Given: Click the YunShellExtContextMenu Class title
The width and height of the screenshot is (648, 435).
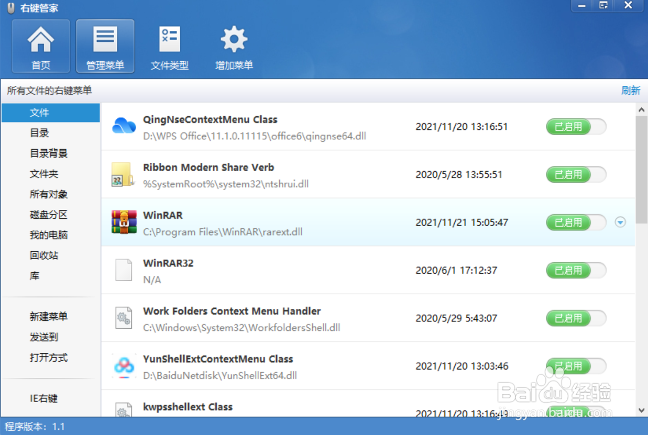Looking at the screenshot, I should pyautogui.click(x=218, y=359).
